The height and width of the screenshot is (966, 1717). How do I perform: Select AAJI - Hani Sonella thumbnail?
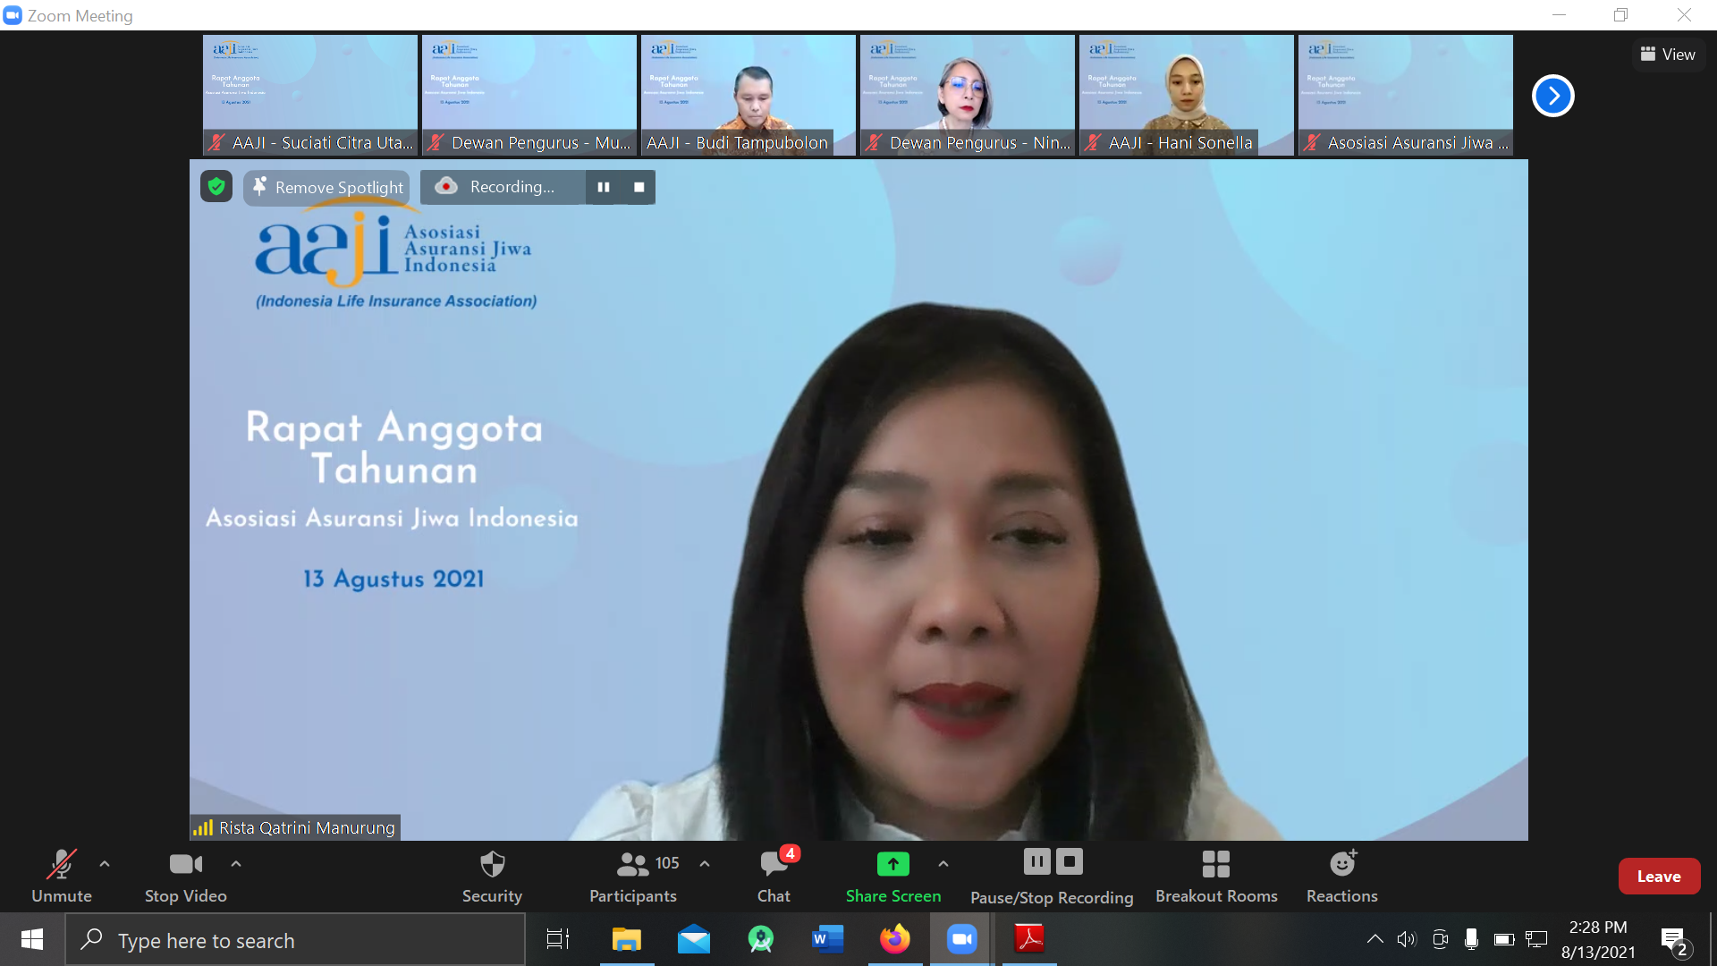point(1187,95)
